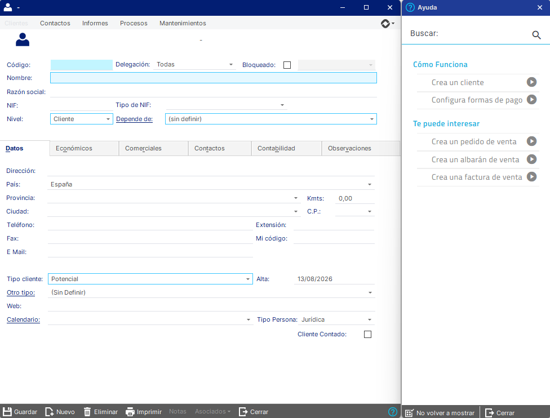Click the Cerrar exit icon in main window

pos(243,412)
